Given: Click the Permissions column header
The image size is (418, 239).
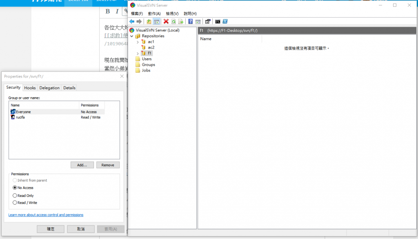Looking at the screenshot, I should click(92, 105).
